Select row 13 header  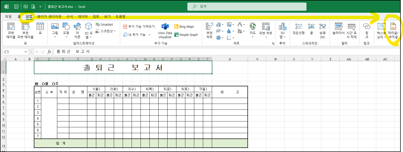point(4,143)
